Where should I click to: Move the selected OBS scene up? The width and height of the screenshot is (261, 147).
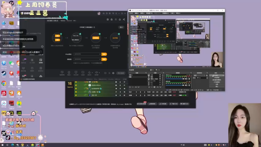point(136,87)
